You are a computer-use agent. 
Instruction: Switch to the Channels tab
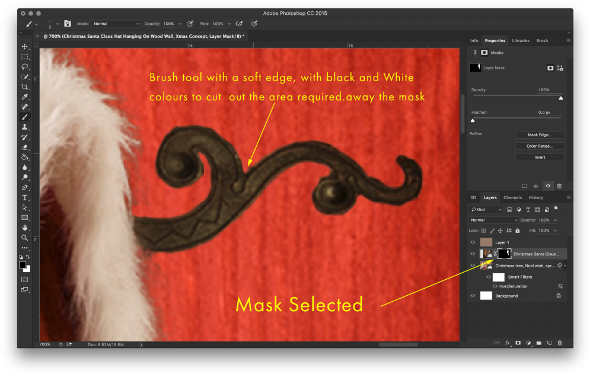tap(512, 197)
